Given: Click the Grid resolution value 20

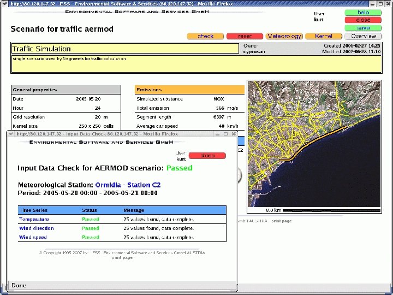Looking at the screenshot, I should click(98, 117).
